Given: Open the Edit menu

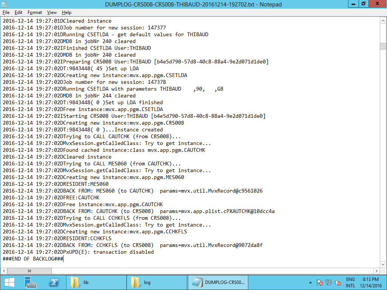Looking at the screenshot, I should [19, 12].
